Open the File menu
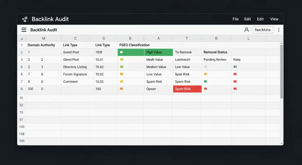The width and height of the screenshot is (302, 165). [x=235, y=19]
